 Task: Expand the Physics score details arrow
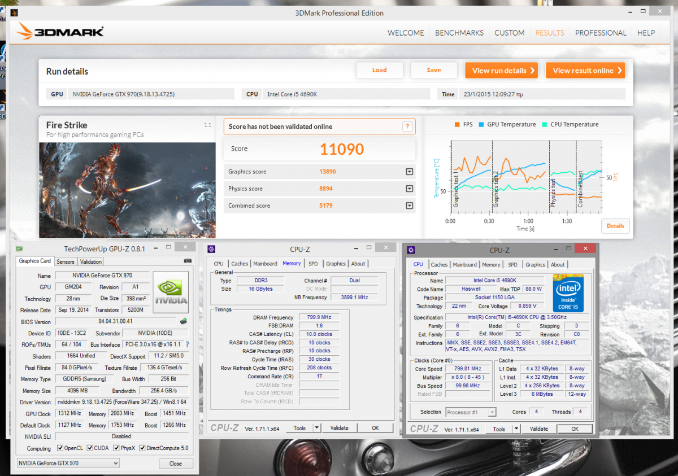(410, 189)
